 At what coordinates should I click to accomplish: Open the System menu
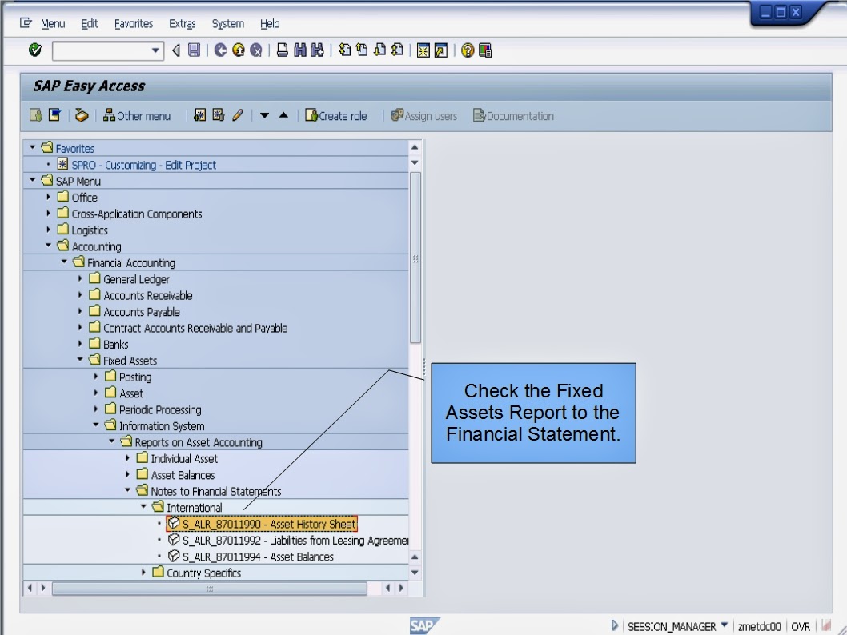tap(227, 23)
